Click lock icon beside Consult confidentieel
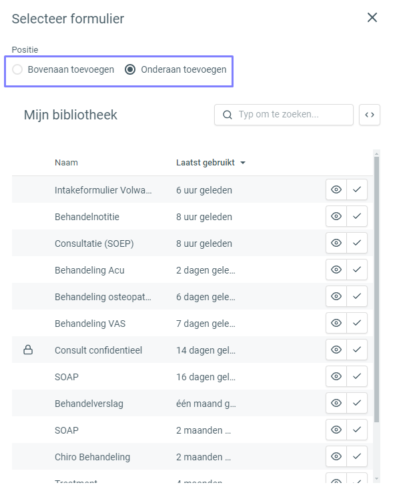393x495 pixels. pos(28,350)
